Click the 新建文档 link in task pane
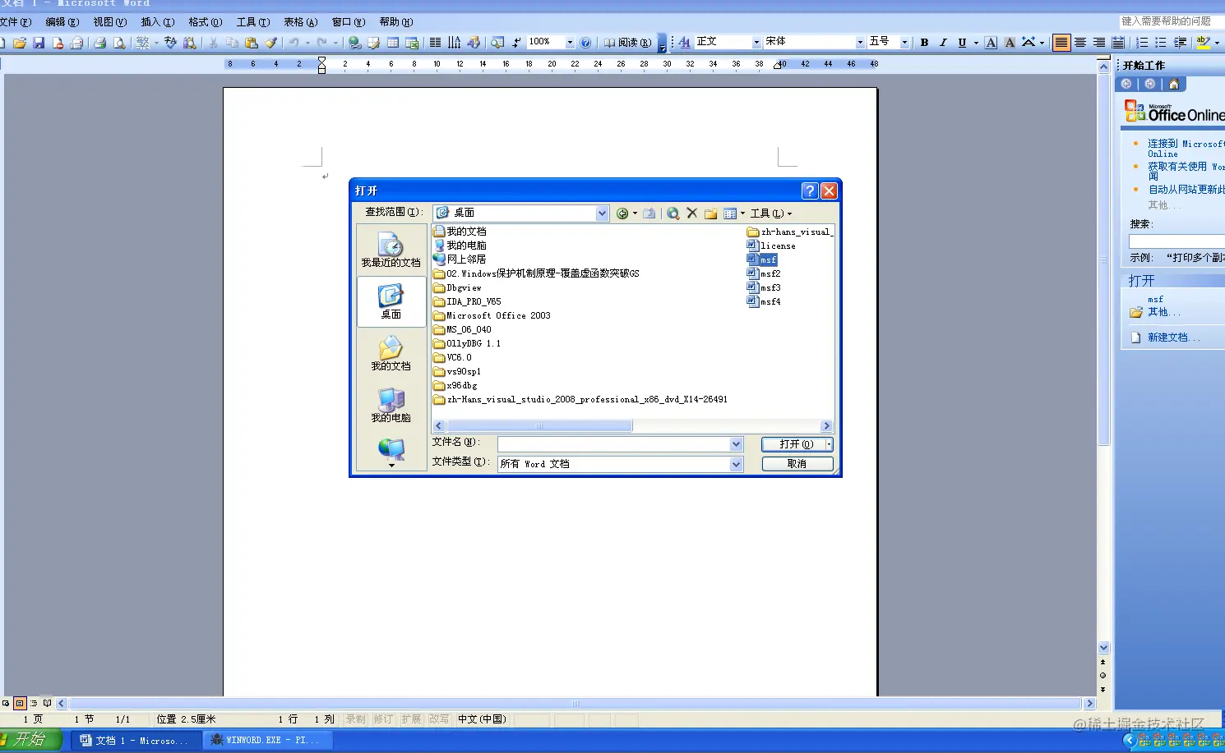This screenshot has width=1225, height=753. pyautogui.click(x=1174, y=337)
